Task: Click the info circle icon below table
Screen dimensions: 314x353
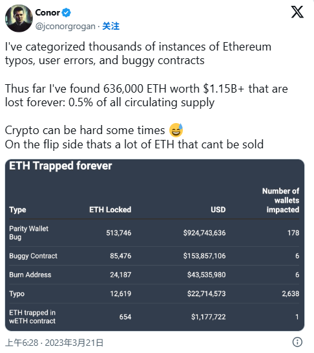Action: (297, 342)
